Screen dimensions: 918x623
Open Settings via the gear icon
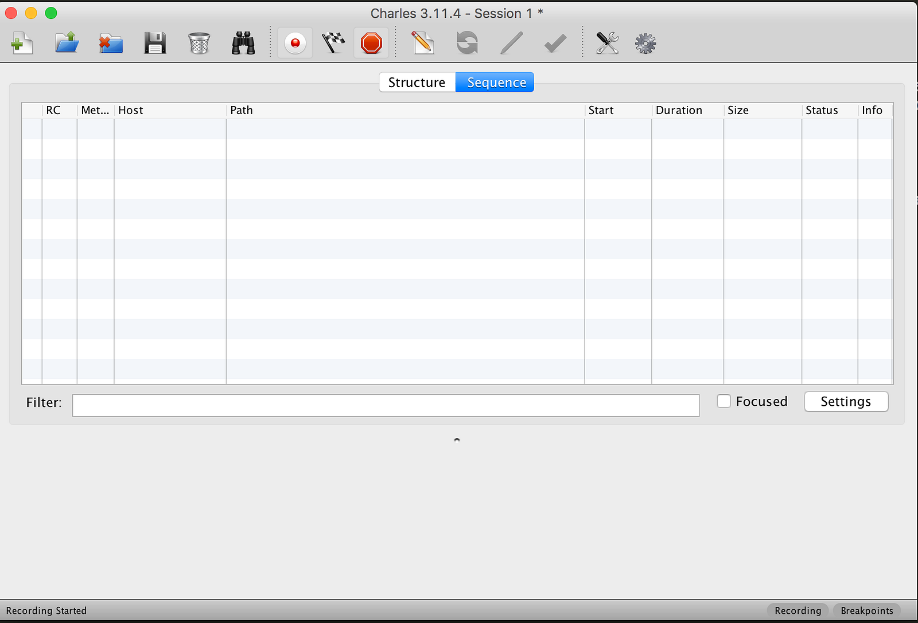[x=645, y=43]
